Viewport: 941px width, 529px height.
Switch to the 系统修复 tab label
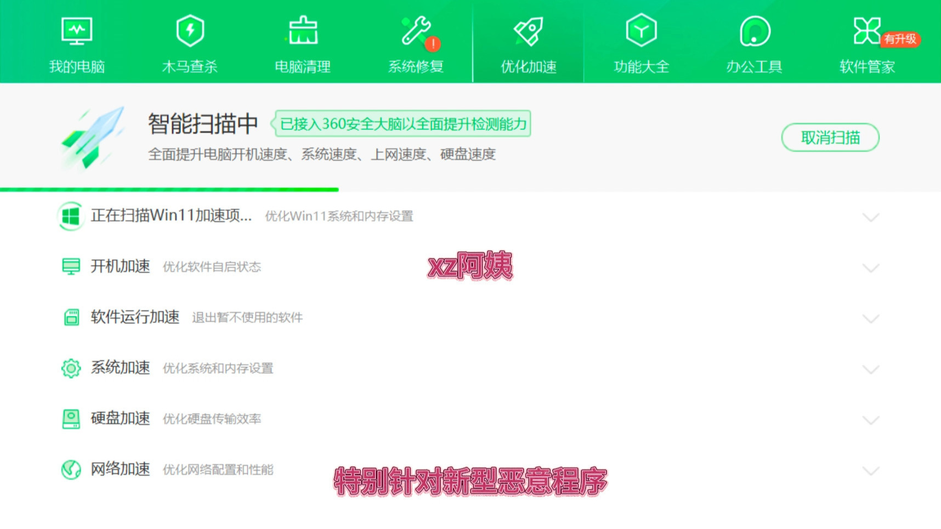click(x=416, y=67)
